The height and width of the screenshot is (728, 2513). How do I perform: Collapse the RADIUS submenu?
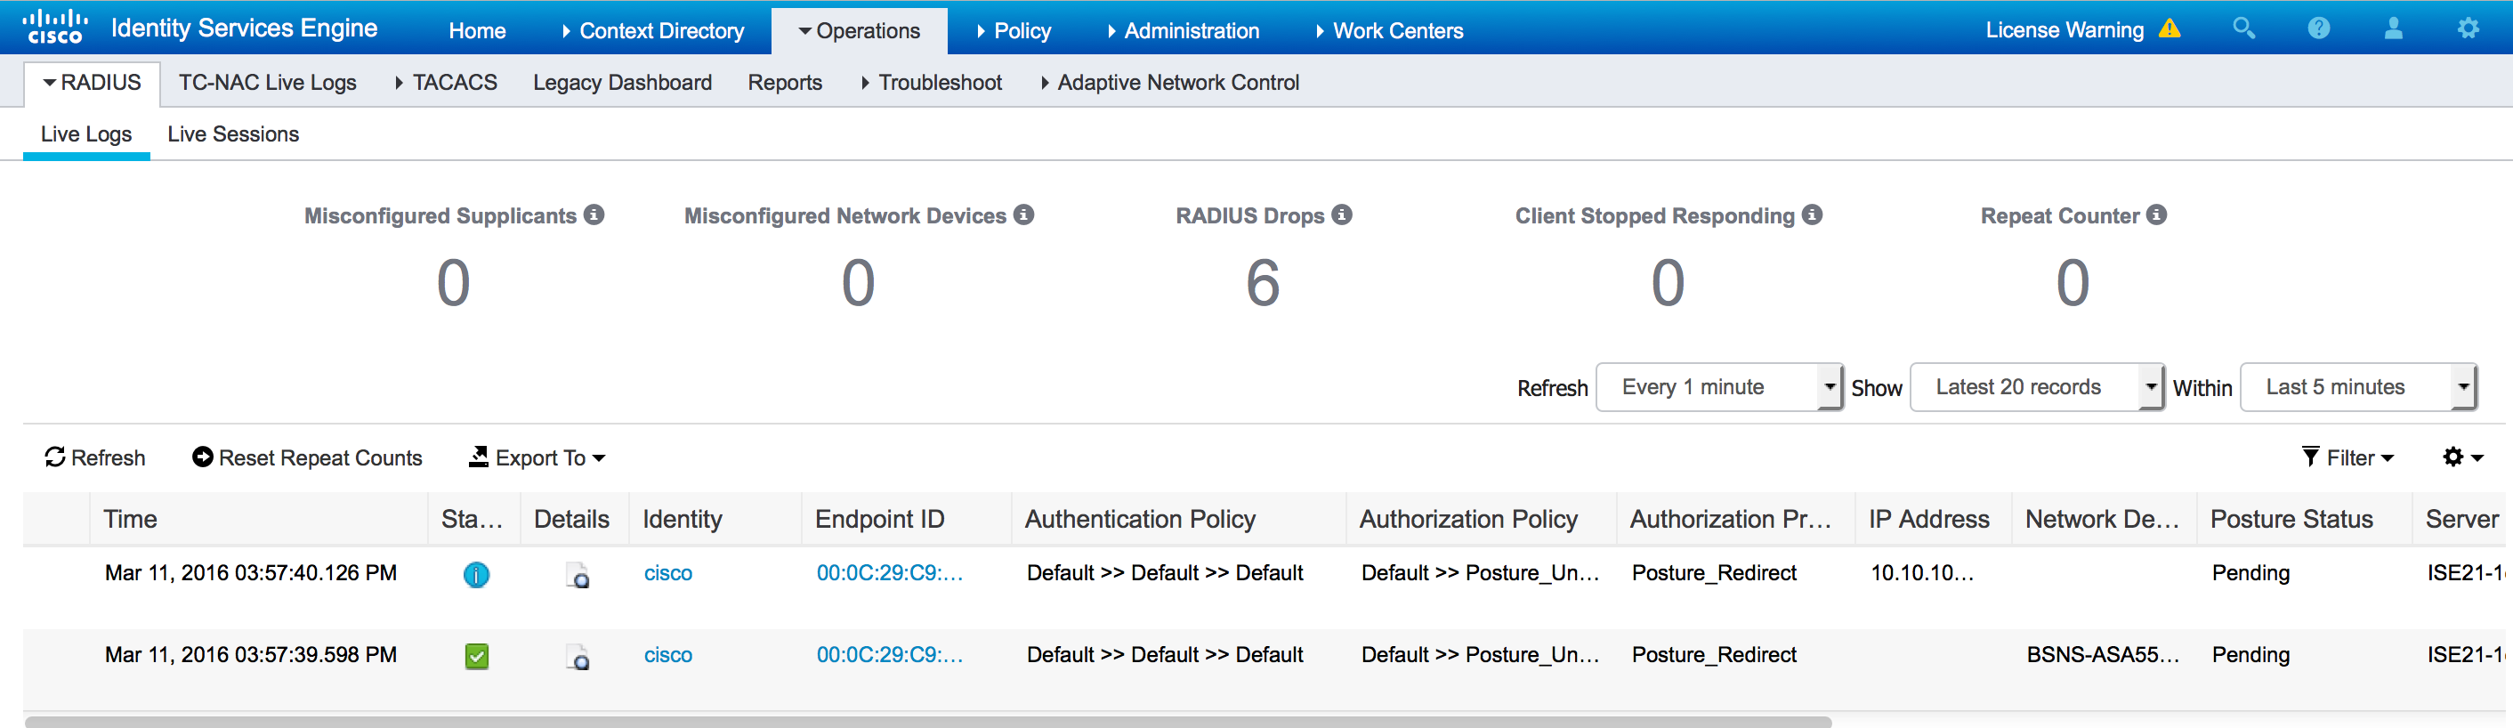(92, 83)
